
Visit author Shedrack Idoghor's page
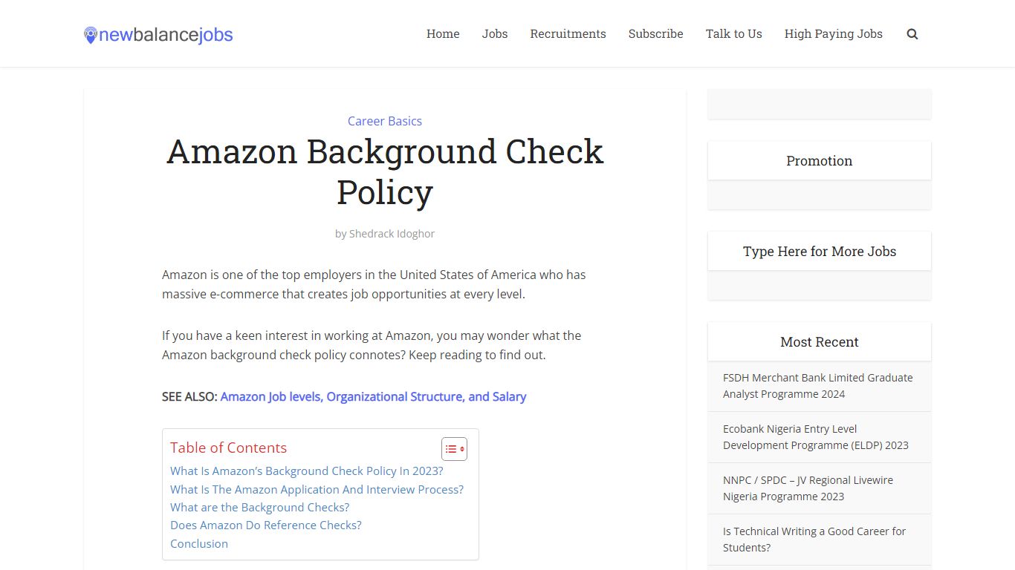coord(392,234)
